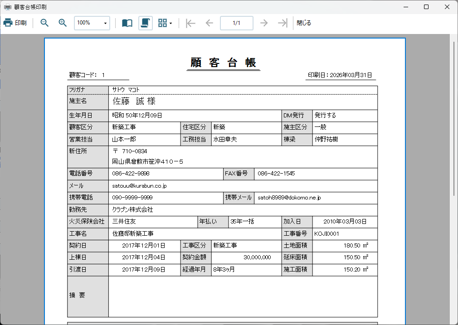Click the email satouu@kurabun.co.jp text

pos(139,186)
